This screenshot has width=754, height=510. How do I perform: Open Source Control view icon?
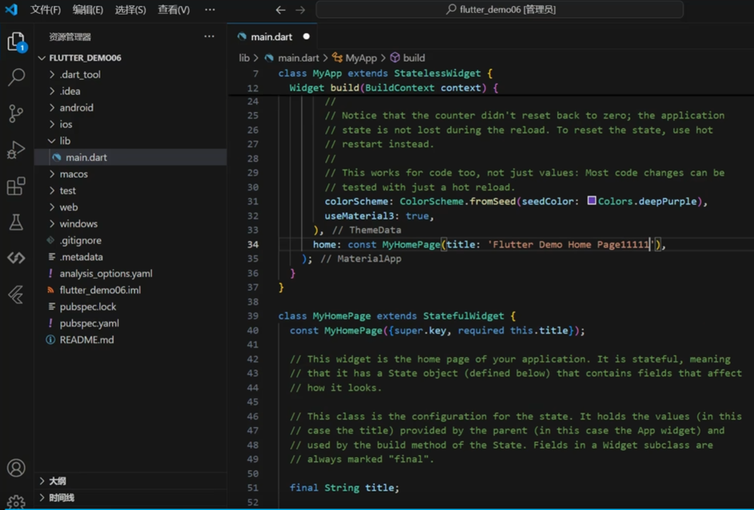(16, 113)
